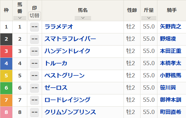The image size is (186, 118).
Task: Toggle the mark selector for スマトラフレイバー
Action: coord(34,39)
